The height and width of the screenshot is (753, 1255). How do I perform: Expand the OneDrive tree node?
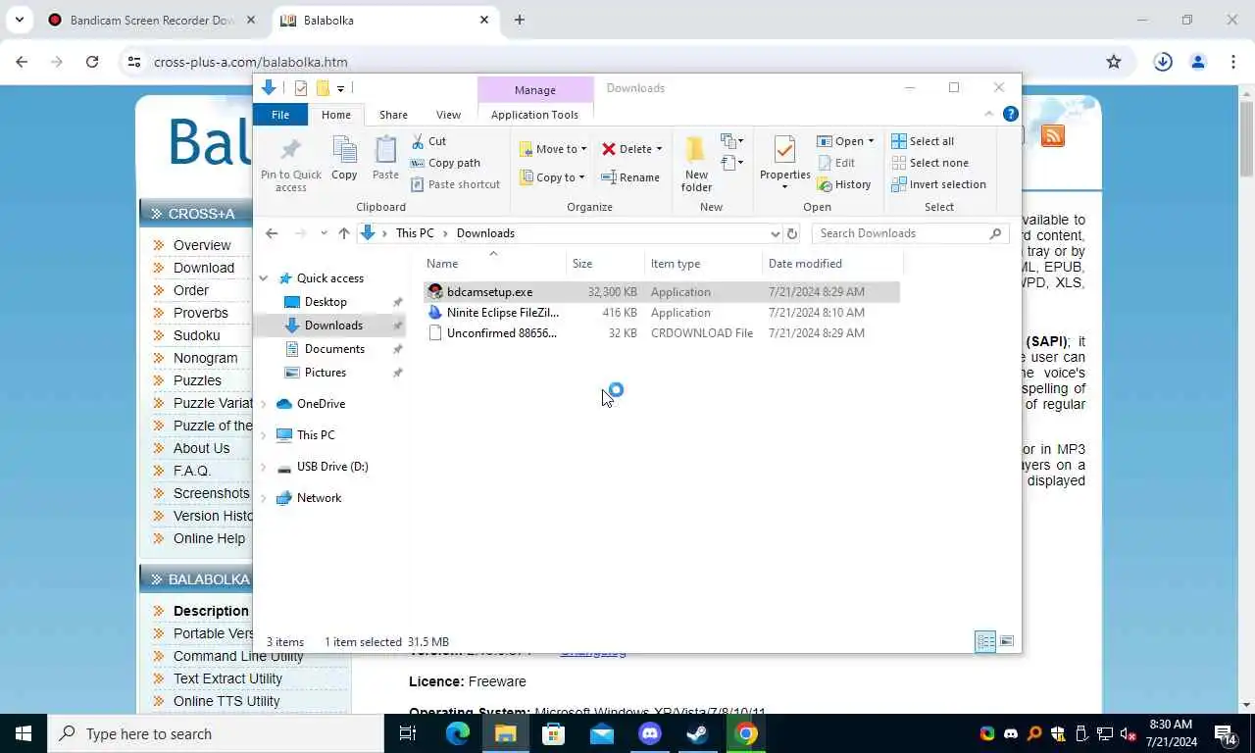pyautogui.click(x=263, y=404)
